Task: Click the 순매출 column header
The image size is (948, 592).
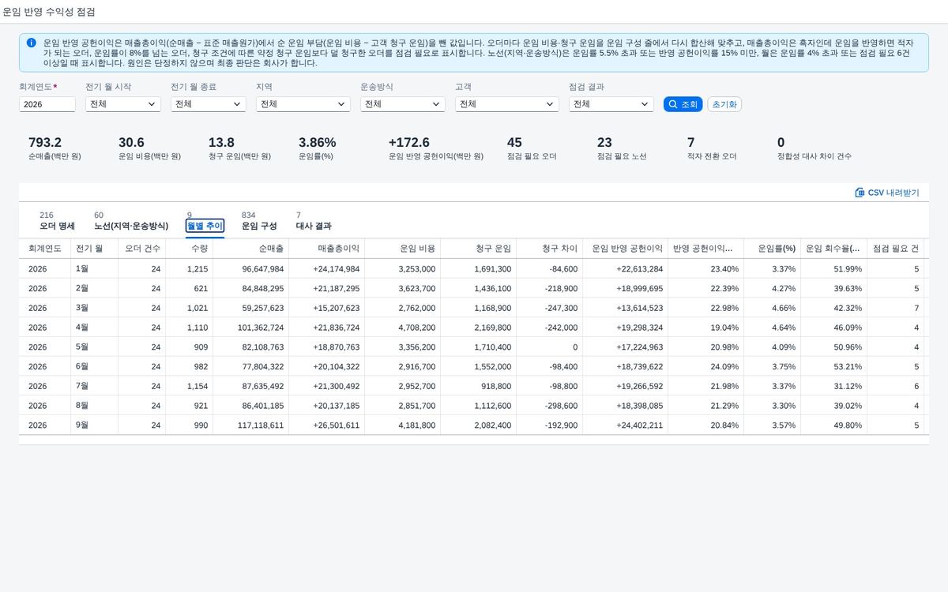Action: click(x=250, y=249)
